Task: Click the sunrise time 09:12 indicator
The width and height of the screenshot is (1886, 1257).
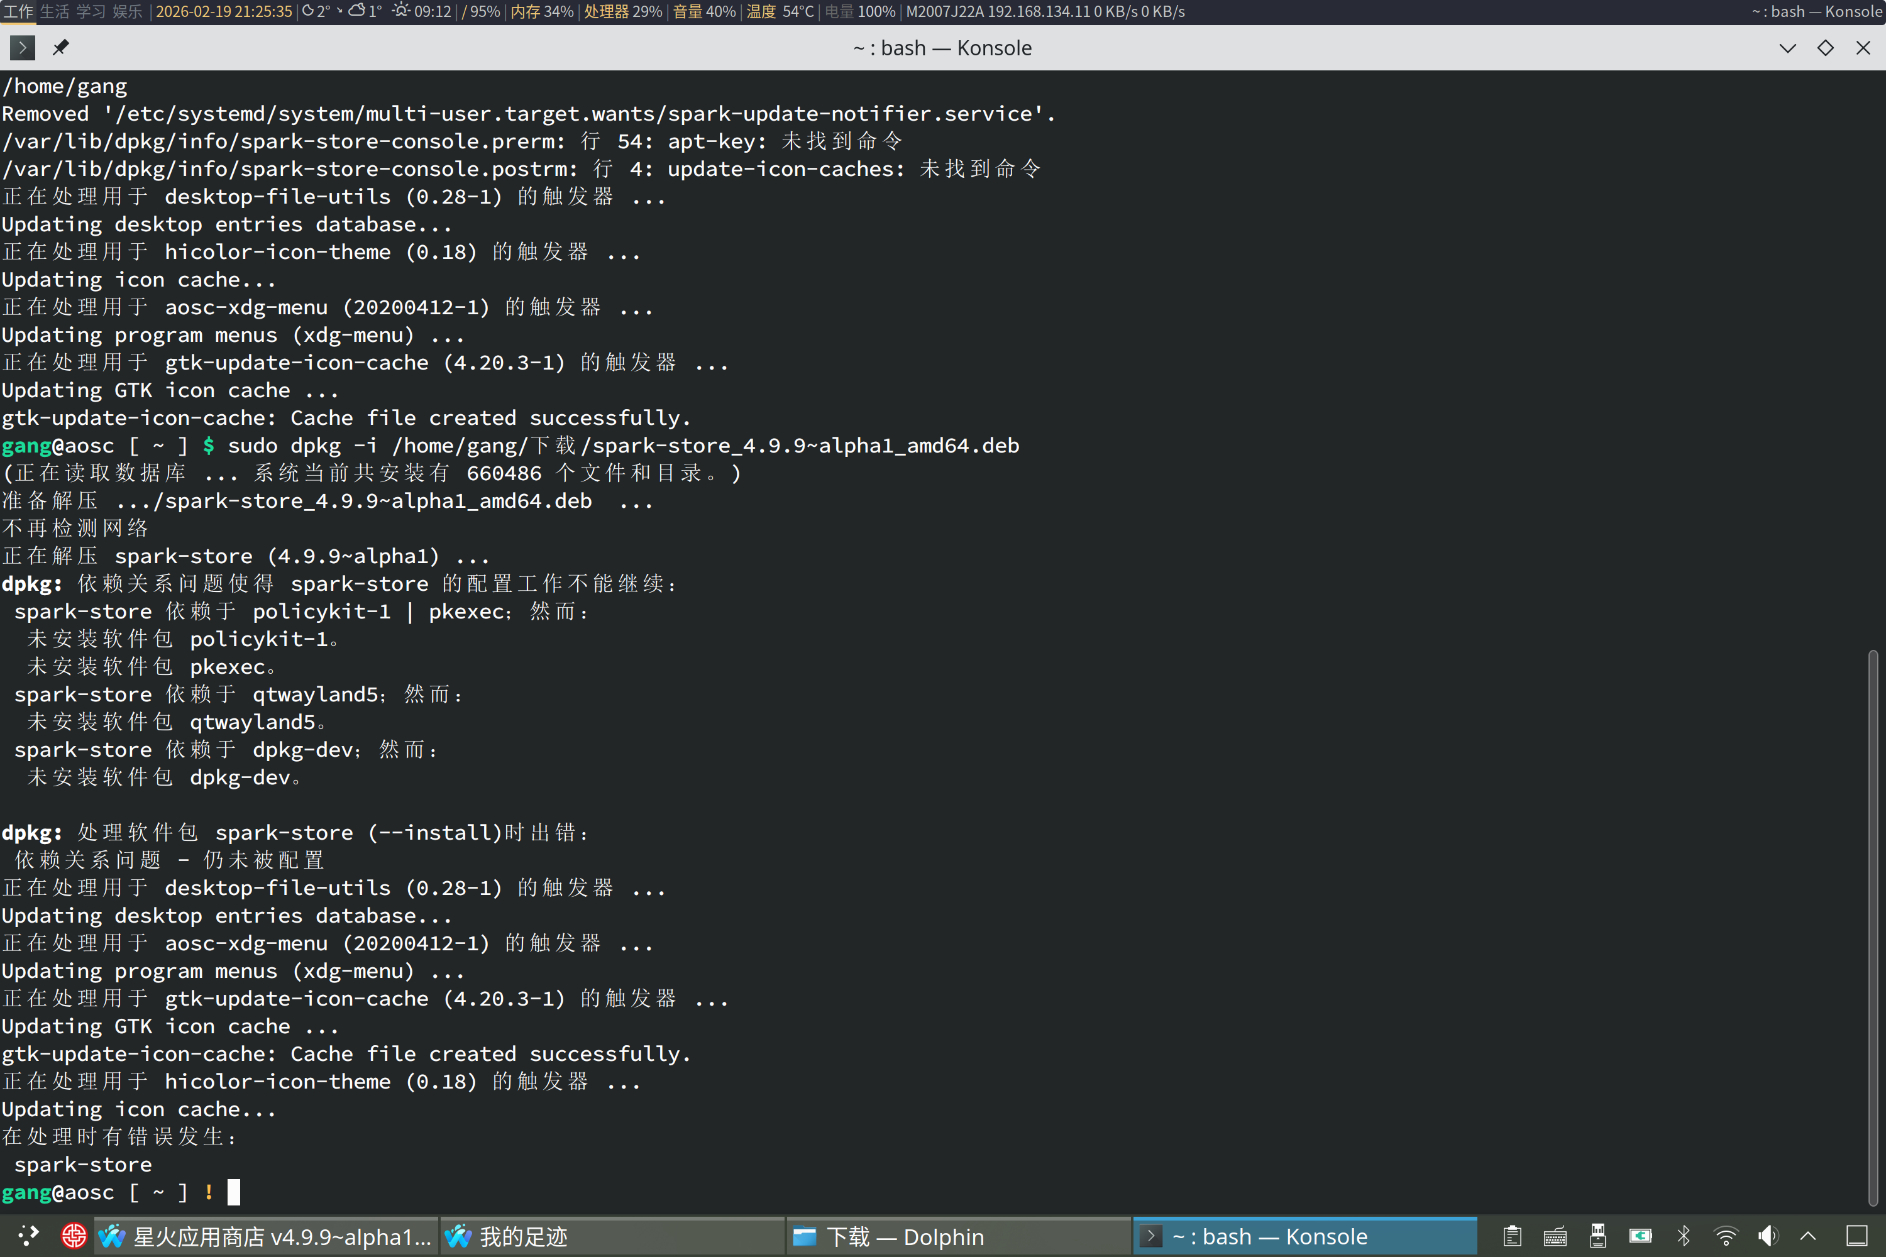Action: coord(422,11)
